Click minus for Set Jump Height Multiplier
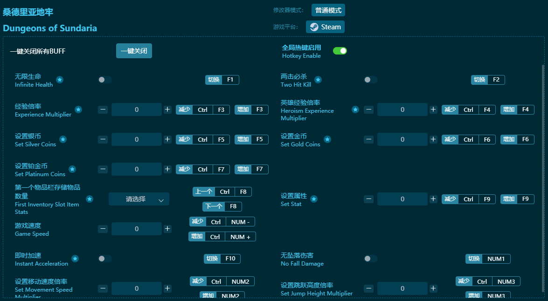 tap(369, 288)
